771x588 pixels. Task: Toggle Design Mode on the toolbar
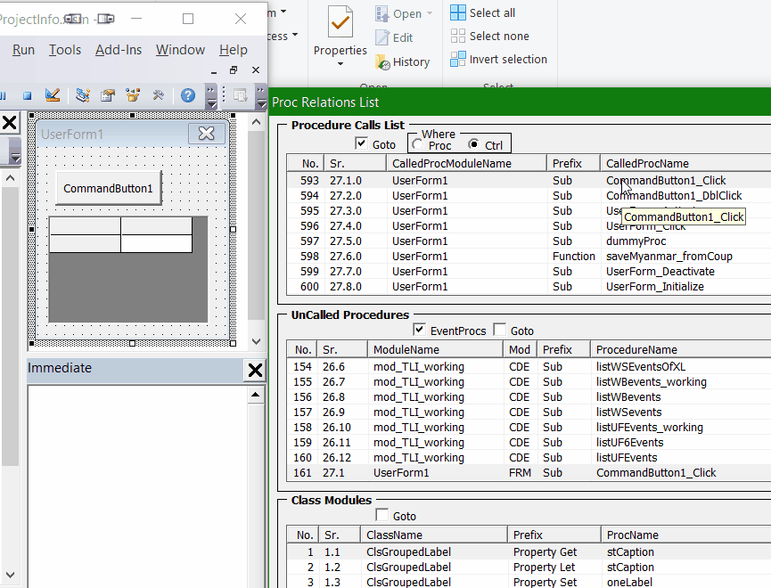click(x=53, y=95)
